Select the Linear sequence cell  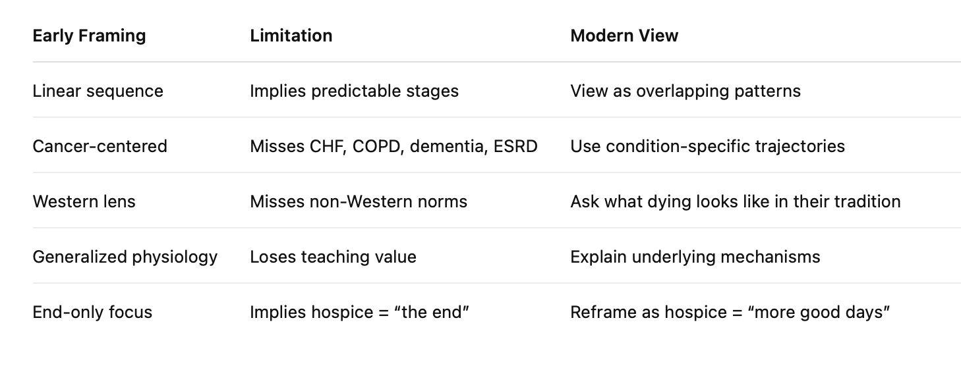[x=98, y=91]
